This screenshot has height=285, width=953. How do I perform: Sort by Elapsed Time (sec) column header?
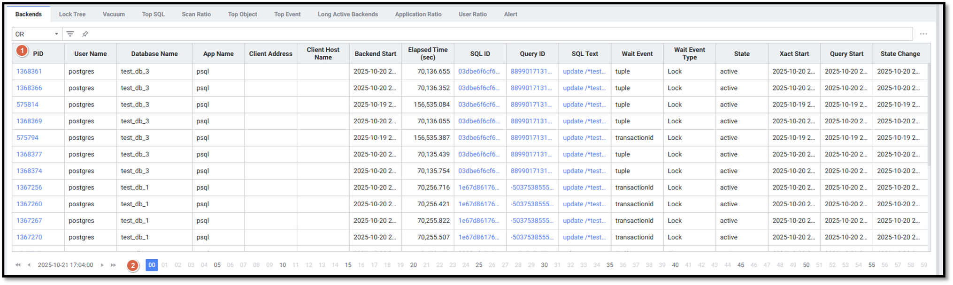[x=428, y=53]
